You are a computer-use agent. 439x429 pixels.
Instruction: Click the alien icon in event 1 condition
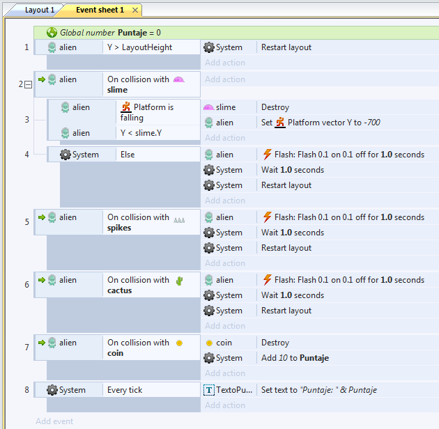(x=52, y=47)
